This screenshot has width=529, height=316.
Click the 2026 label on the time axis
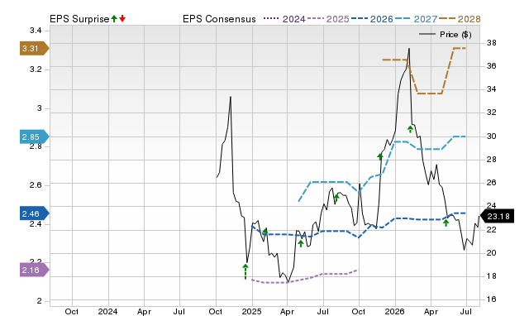click(x=395, y=312)
